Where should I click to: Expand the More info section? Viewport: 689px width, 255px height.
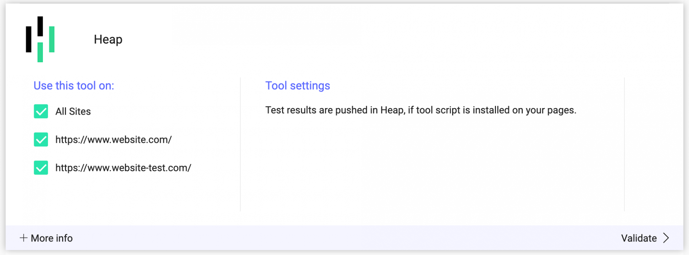pyautogui.click(x=46, y=238)
